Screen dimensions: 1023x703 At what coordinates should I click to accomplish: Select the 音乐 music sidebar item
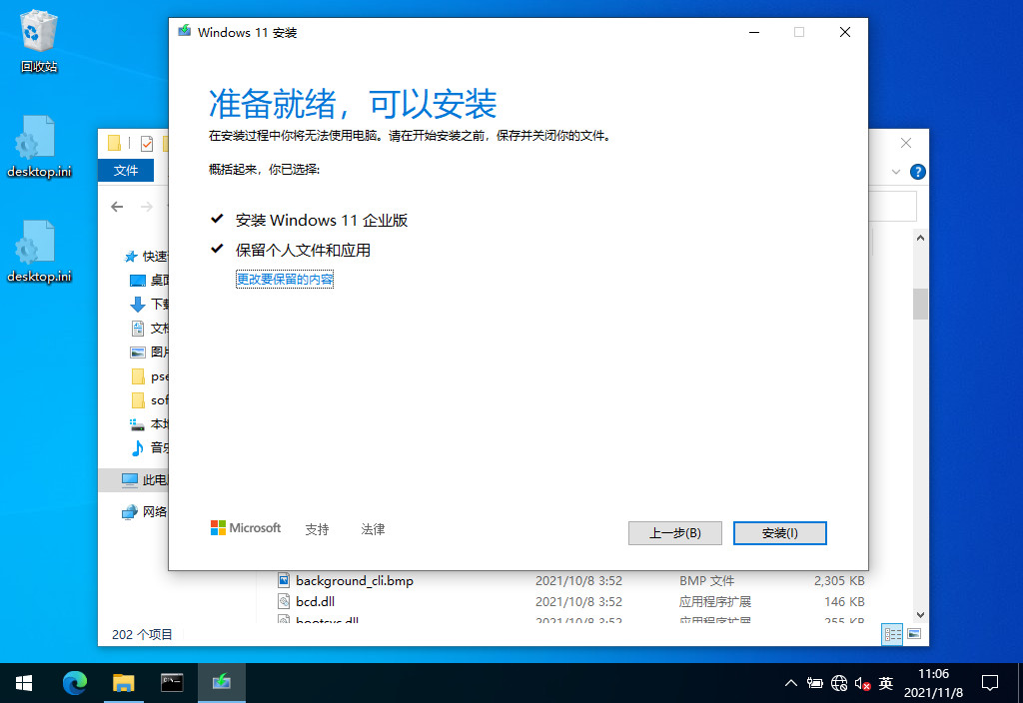150,448
